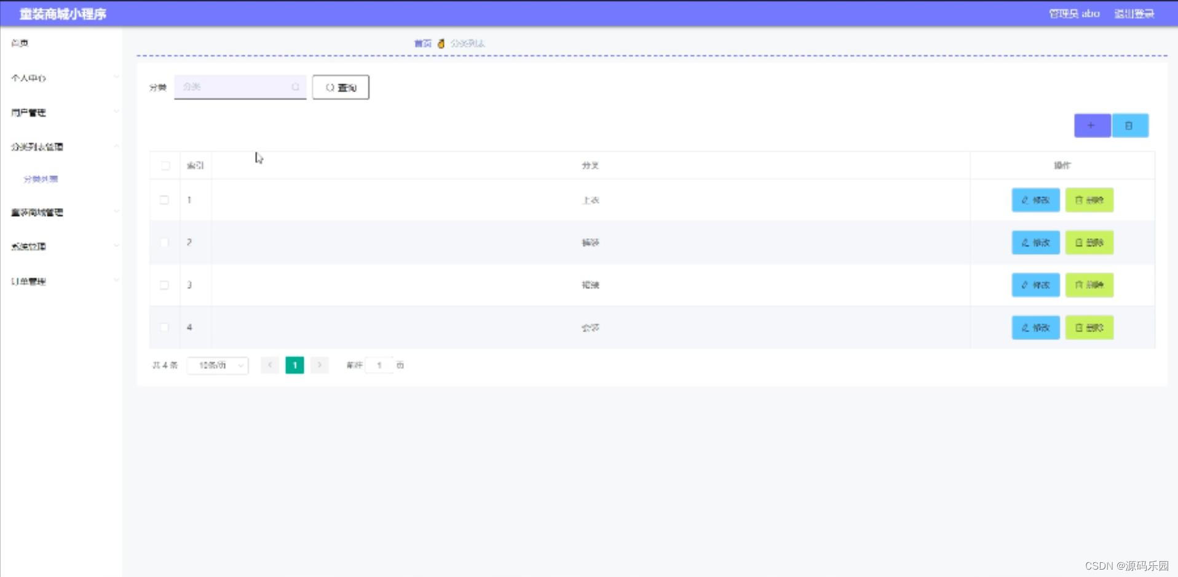Click the purple plus add button
The image size is (1178, 577).
tap(1092, 125)
